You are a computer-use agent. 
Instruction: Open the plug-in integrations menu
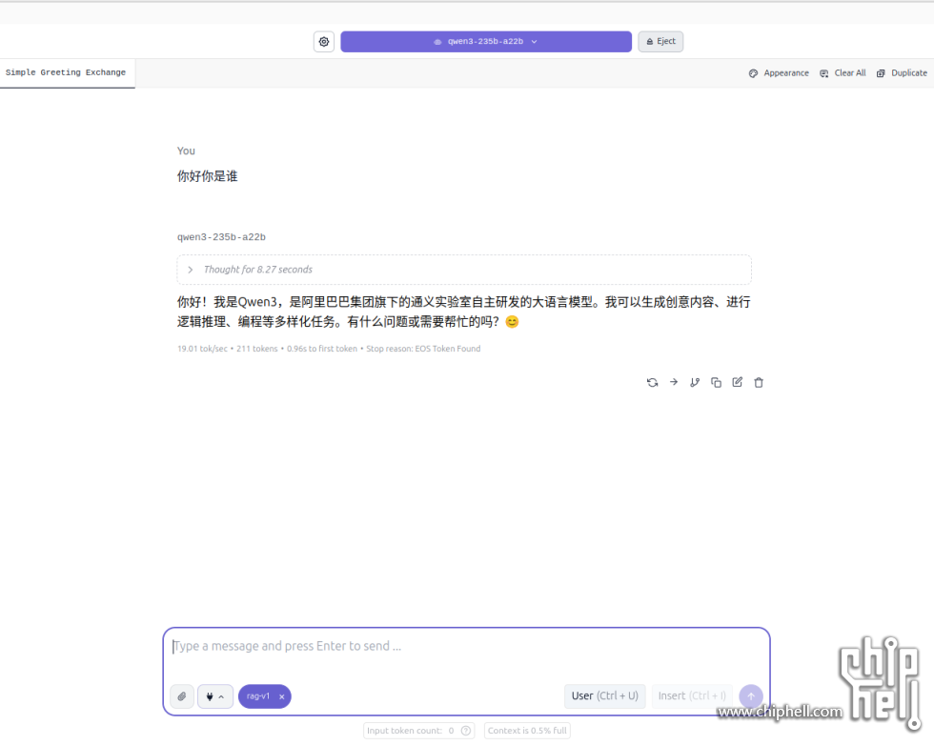click(215, 696)
